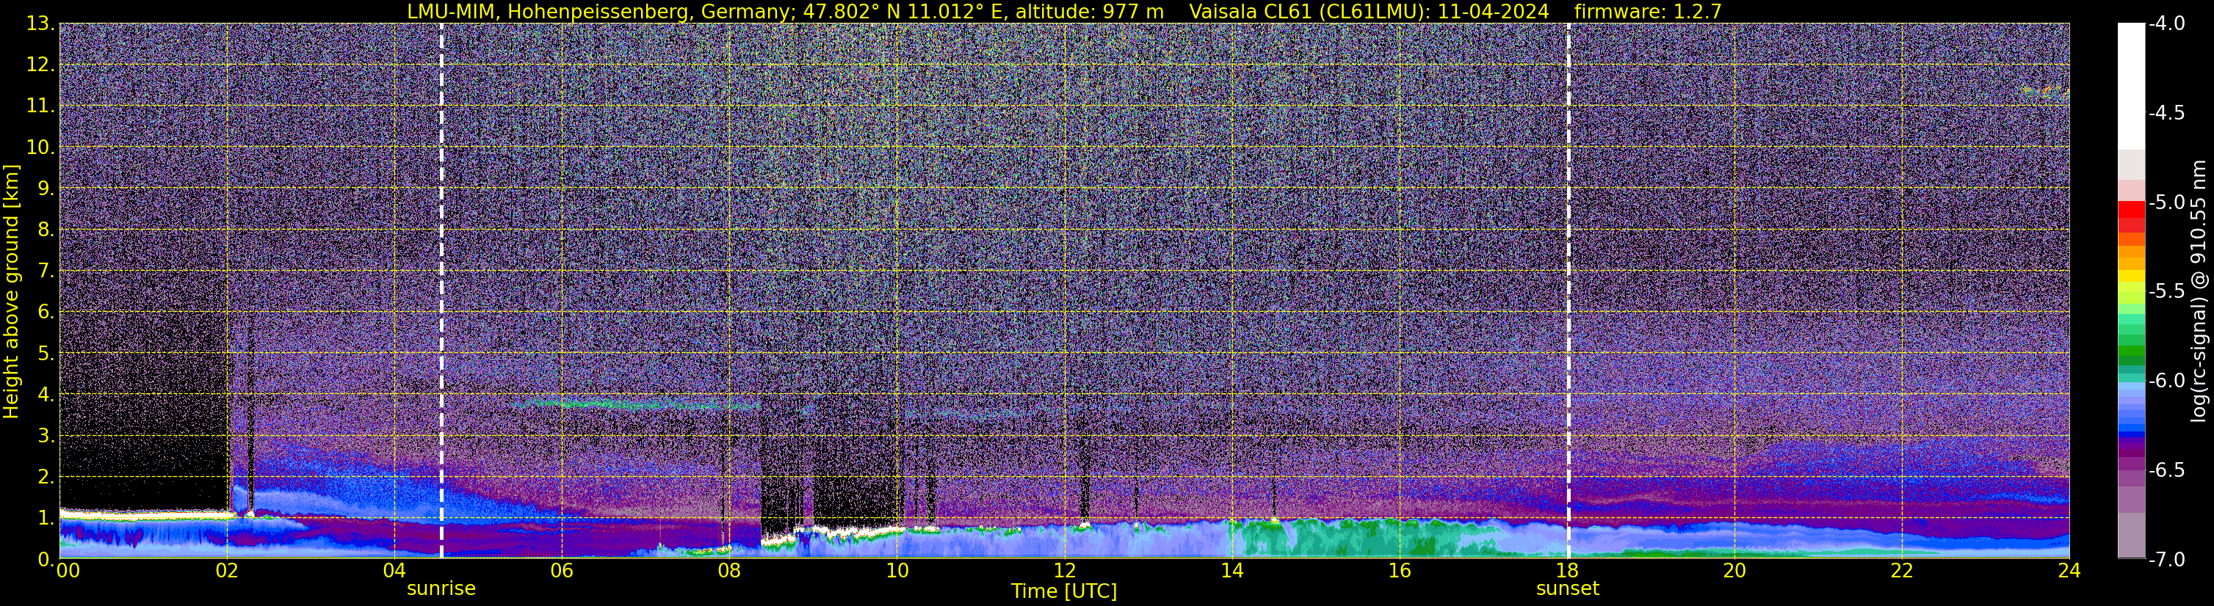Click the 02 time tick label
This screenshot has height=606, width=2214.
tap(227, 571)
